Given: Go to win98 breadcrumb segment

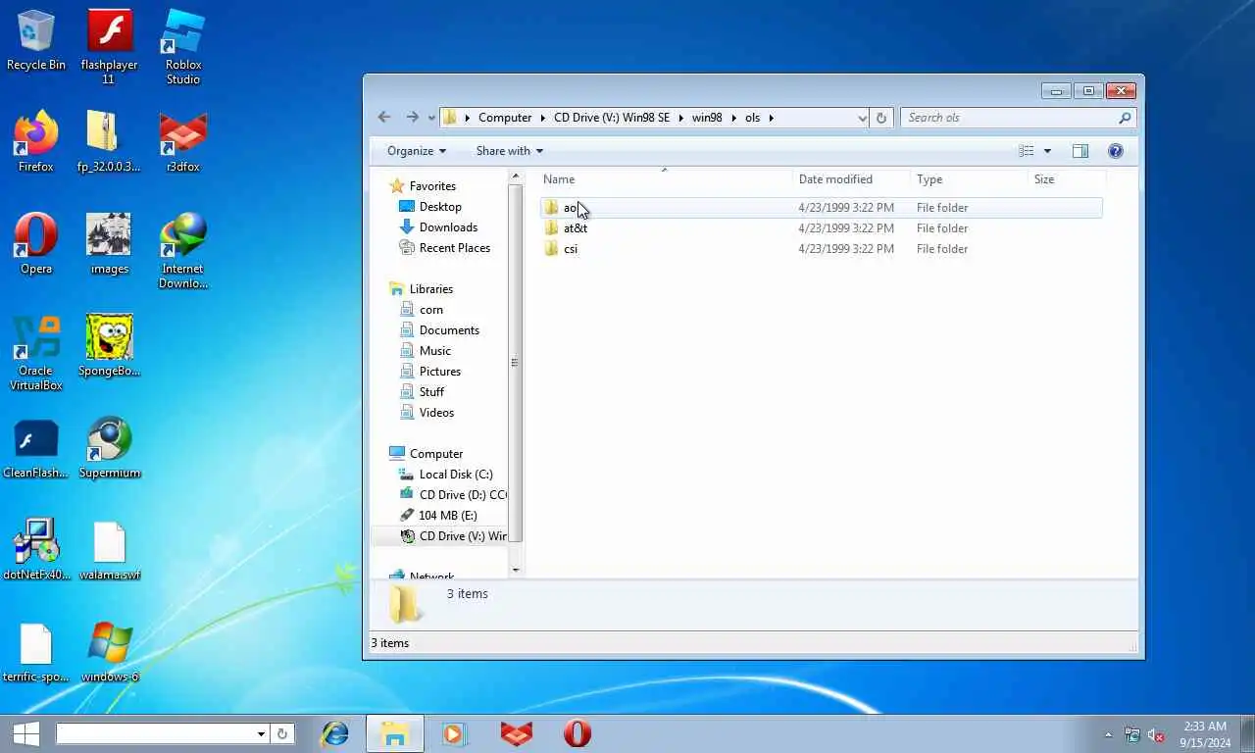Looking at the screenshot, I should click(707, 118).
